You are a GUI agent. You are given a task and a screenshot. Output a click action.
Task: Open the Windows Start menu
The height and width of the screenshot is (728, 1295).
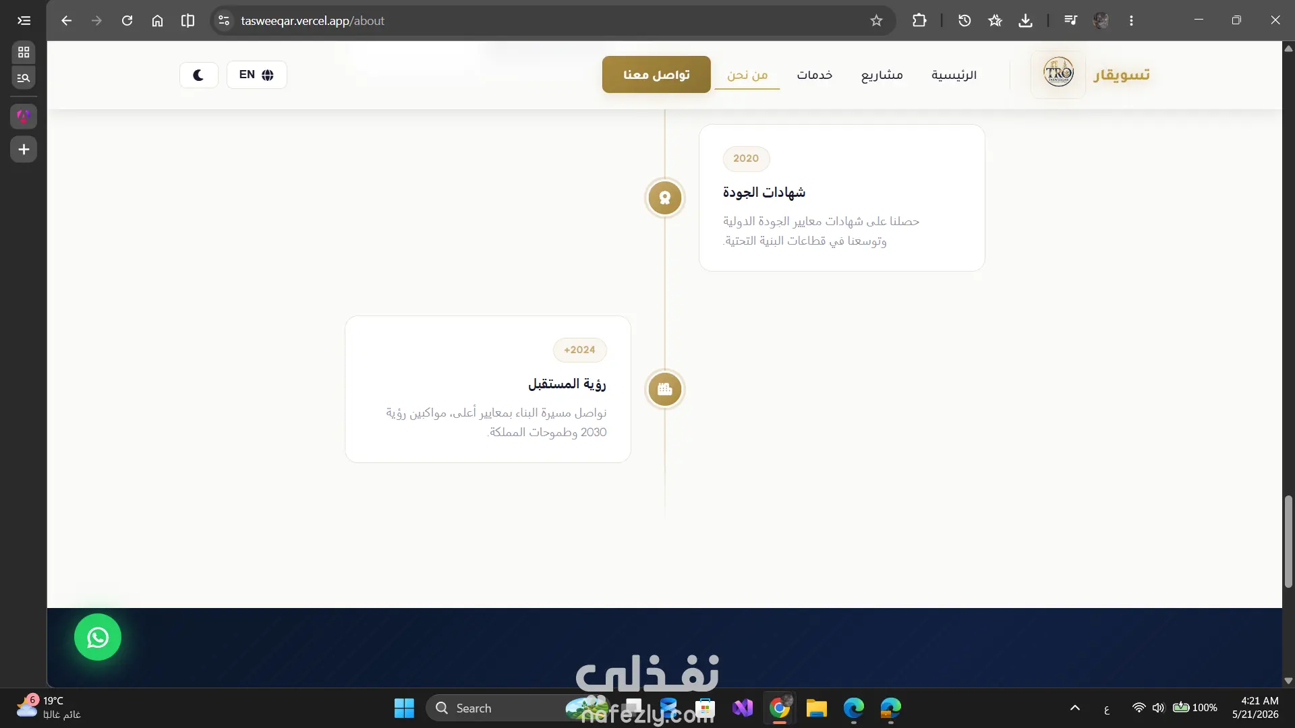pos(404,708)
